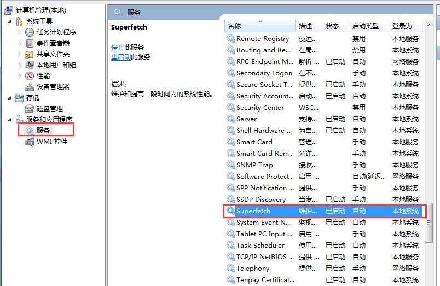Select the RPC Endpoint M... service row
This screenshot has height=286, width=440.
click(x=323, y=61)
